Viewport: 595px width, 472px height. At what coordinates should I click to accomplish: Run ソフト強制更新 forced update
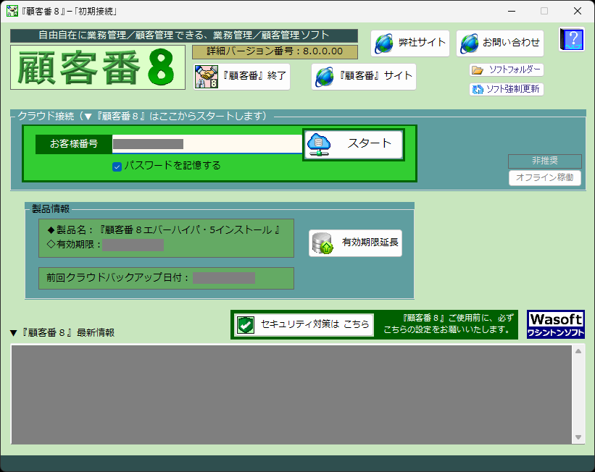[x=507, y=90]
